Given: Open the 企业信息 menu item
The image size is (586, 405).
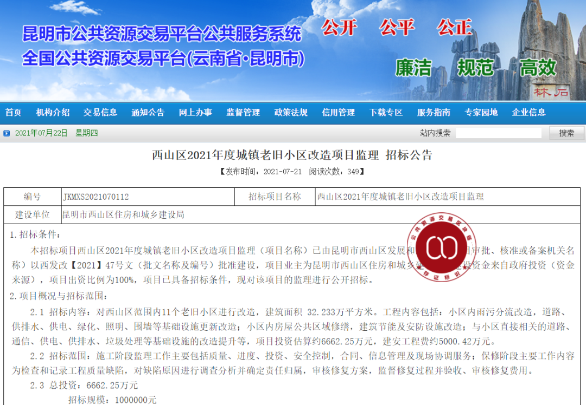Looking at the screenshot, I should [529, 112].
